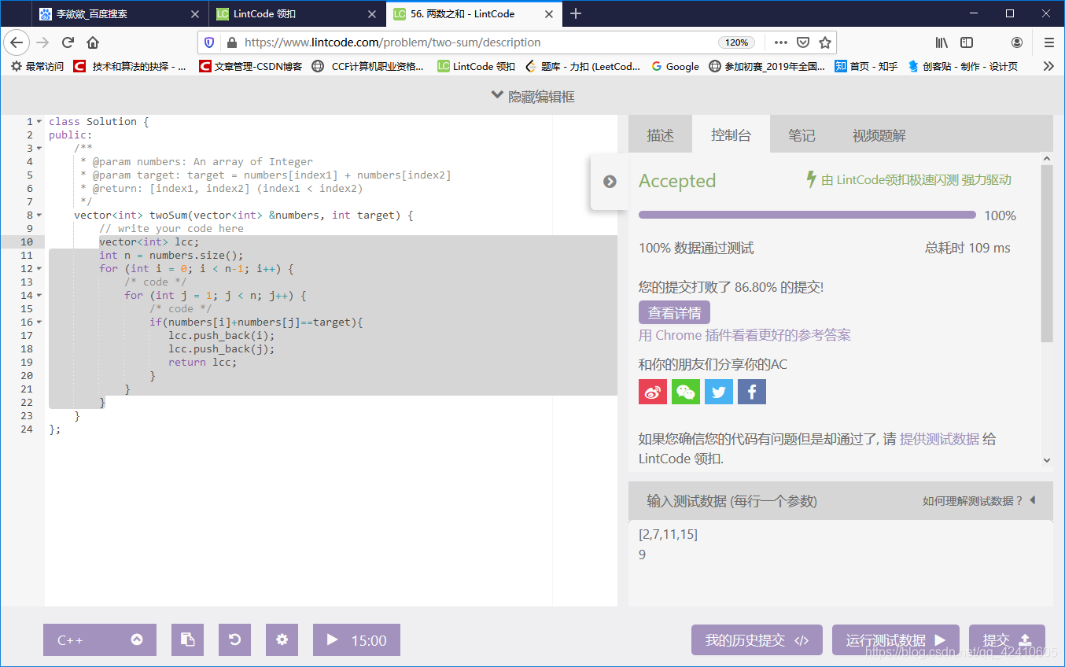
Task: Share your AC on Twitter
Action: click(x=718, y=391)
